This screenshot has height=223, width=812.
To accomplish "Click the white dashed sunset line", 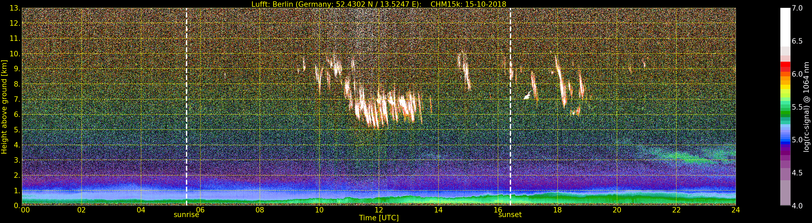I will coord(510,126).
